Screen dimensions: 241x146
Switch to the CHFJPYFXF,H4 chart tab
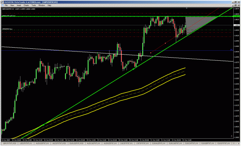142,143
